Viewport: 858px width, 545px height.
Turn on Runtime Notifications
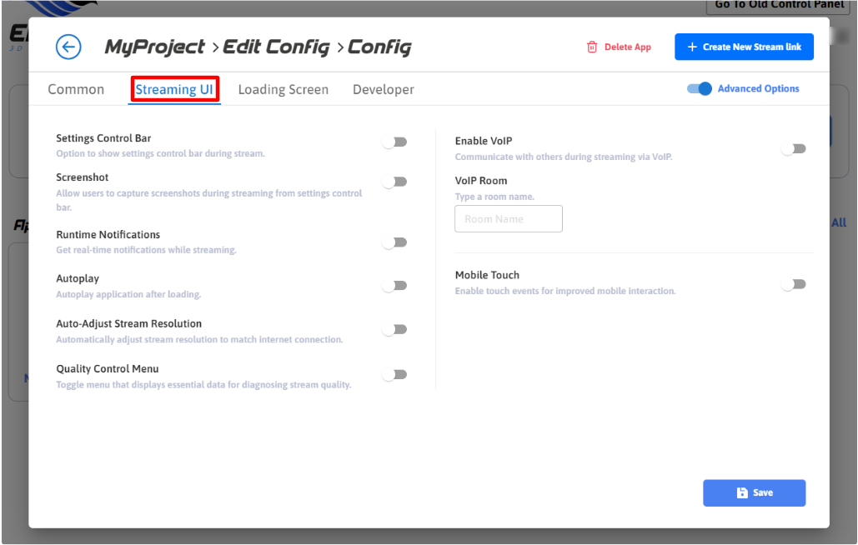[x=394, y=242]
